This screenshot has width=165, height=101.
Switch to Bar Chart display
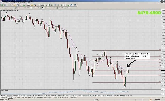coord(46,5)
